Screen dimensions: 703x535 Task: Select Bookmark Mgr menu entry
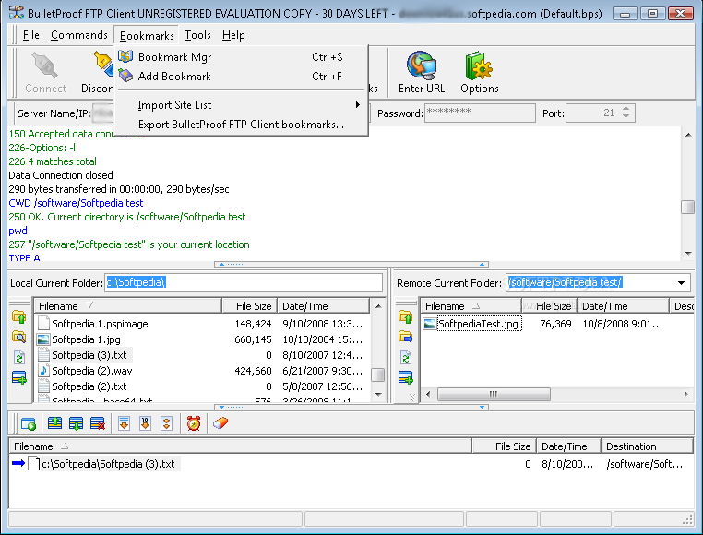pyautogui.click(x=241, y=57)
